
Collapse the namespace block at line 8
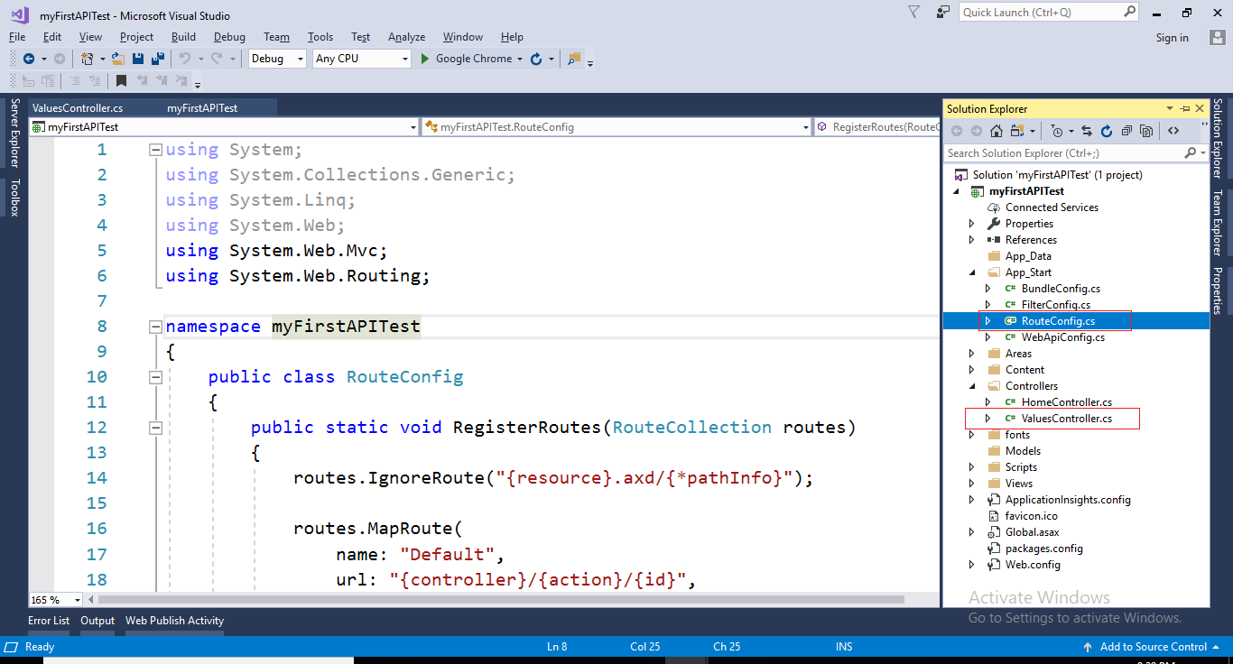[x=155, y=327]
